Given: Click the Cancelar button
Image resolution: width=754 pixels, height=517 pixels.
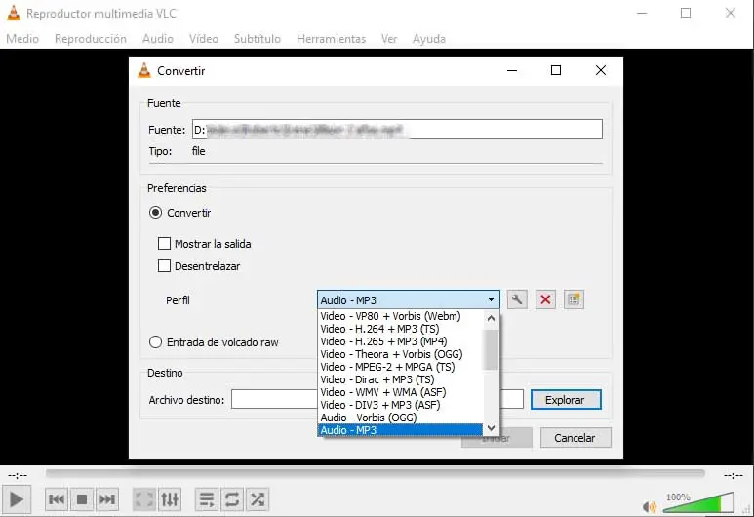Looking at the screenshot, I should pyautogui.click(x=575, y=438).
